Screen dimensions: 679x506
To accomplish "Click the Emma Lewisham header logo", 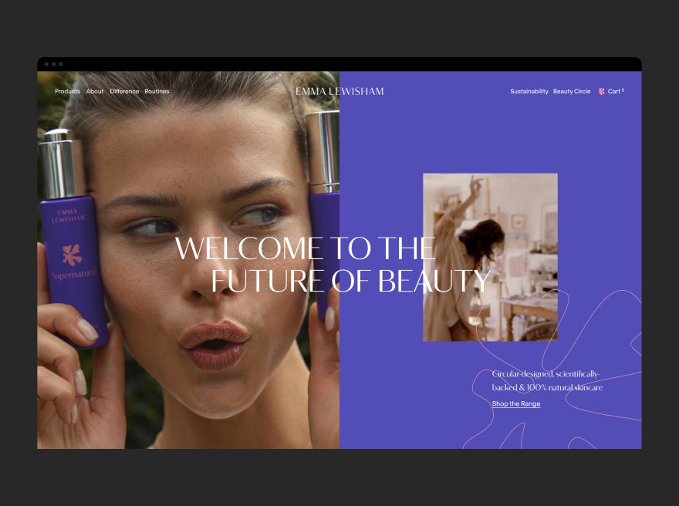I will 339,91.
